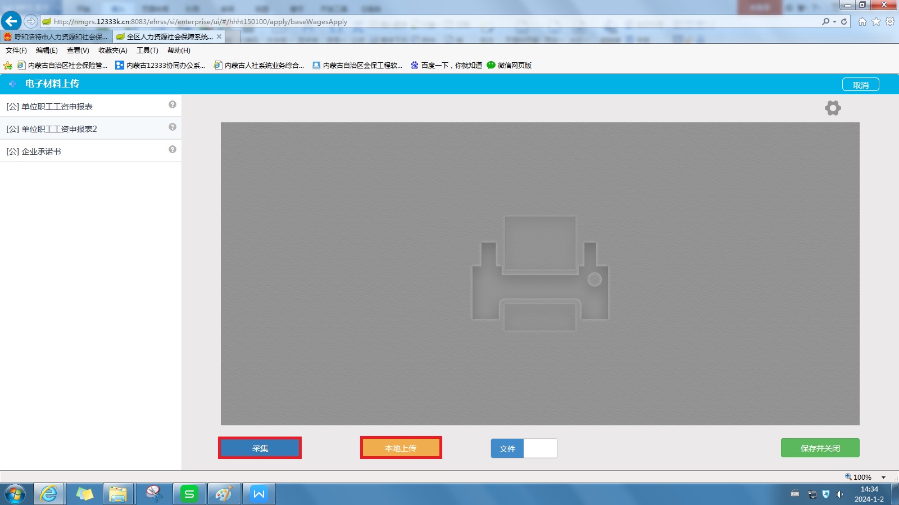Open the 收藏夹(A) menu
Screen dimensions: 899x505
pos(112,50)
